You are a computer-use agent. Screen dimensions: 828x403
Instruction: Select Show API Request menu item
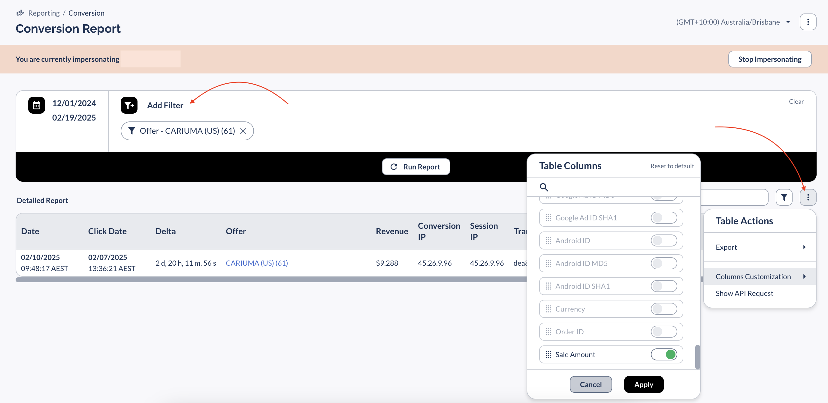tap(744, 293)
